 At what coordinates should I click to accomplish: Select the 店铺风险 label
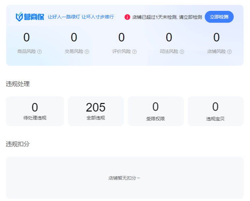coord(216,52)
